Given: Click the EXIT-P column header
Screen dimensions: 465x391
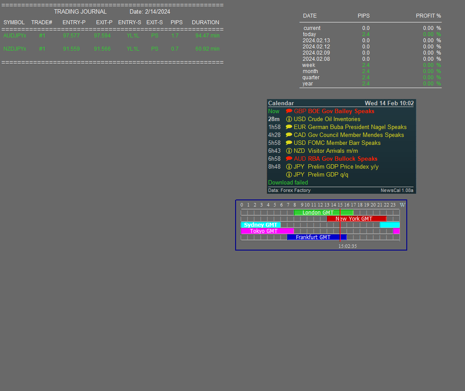Looking at the screenshot, I should [x=104, y=22].
